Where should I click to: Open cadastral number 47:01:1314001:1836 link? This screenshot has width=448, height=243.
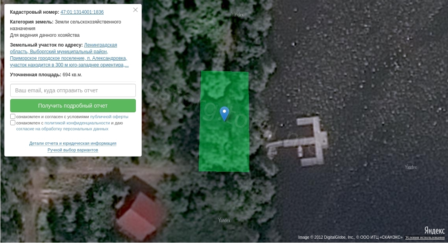pos(82,12)
